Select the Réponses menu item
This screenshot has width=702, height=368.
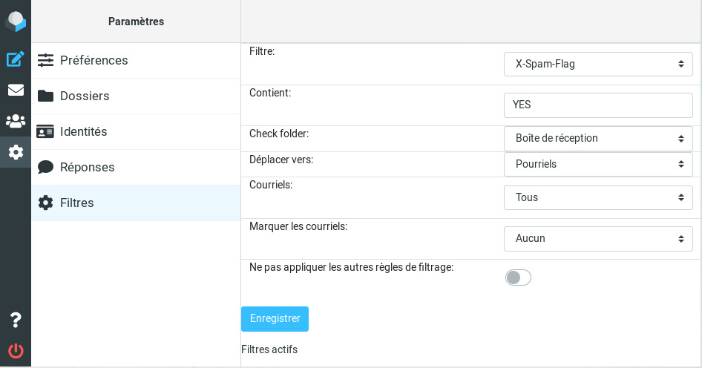136,167
